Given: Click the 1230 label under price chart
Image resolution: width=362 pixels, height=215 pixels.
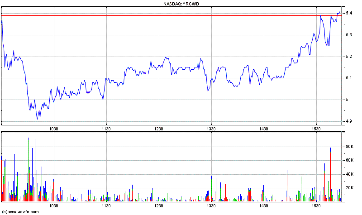Looking at the screenshot, I should [x=159, y=129].
